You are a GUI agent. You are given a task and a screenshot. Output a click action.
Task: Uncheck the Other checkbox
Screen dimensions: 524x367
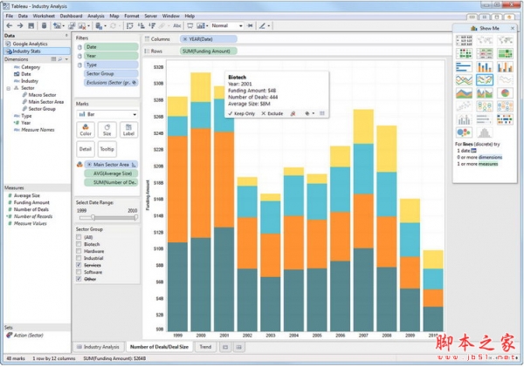click(79, 279)
